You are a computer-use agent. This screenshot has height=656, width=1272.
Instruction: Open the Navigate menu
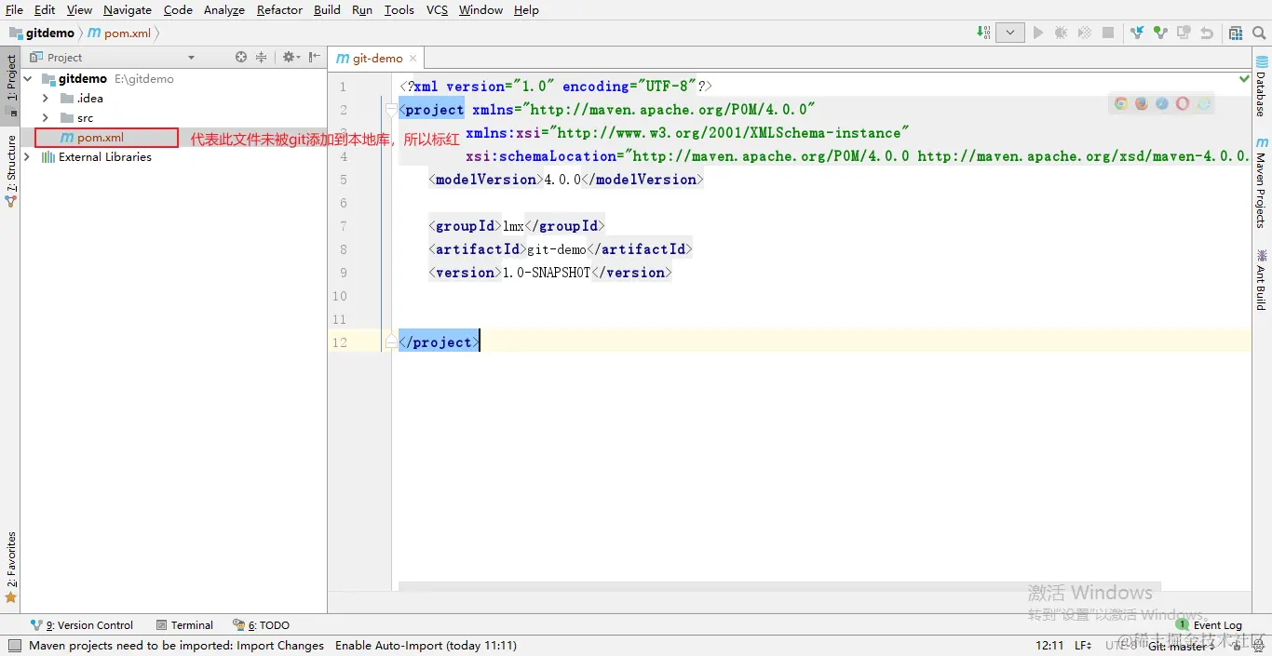[x=128, y=9]
